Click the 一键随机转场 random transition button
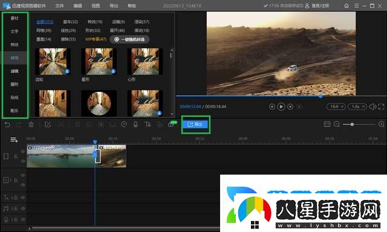The height and width of the screenshot is (232, 387). (129, 39)
